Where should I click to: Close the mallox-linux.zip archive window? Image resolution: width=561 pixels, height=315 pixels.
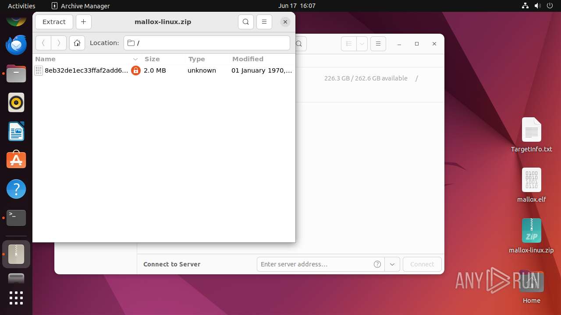pos(285,22)
